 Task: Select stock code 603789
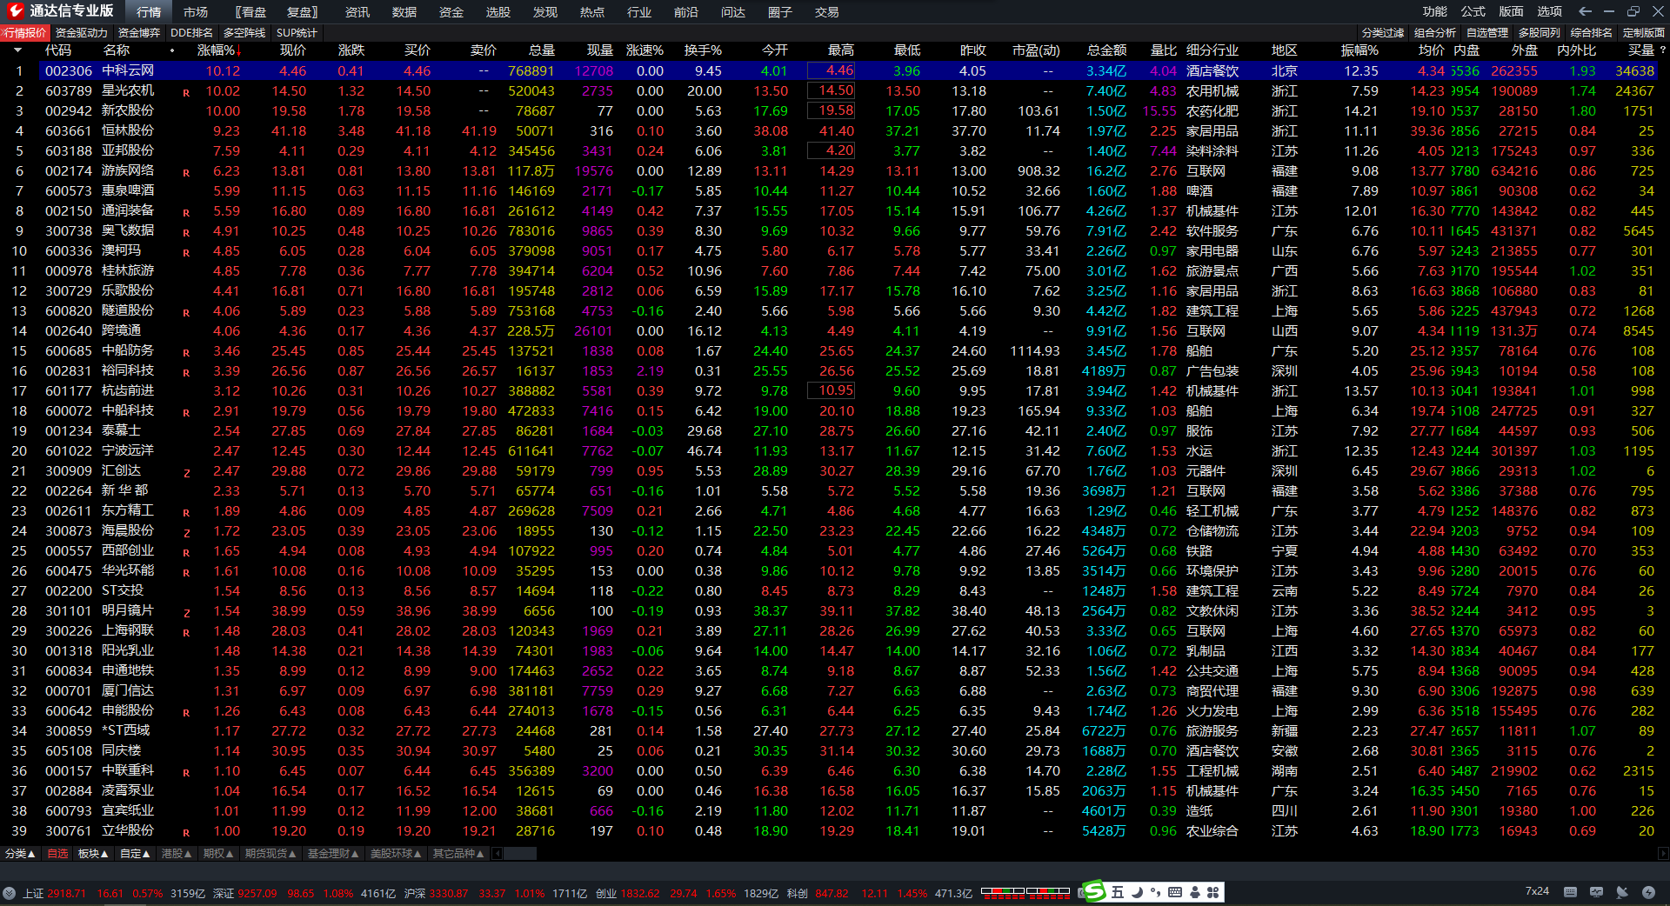coord(69,91)
